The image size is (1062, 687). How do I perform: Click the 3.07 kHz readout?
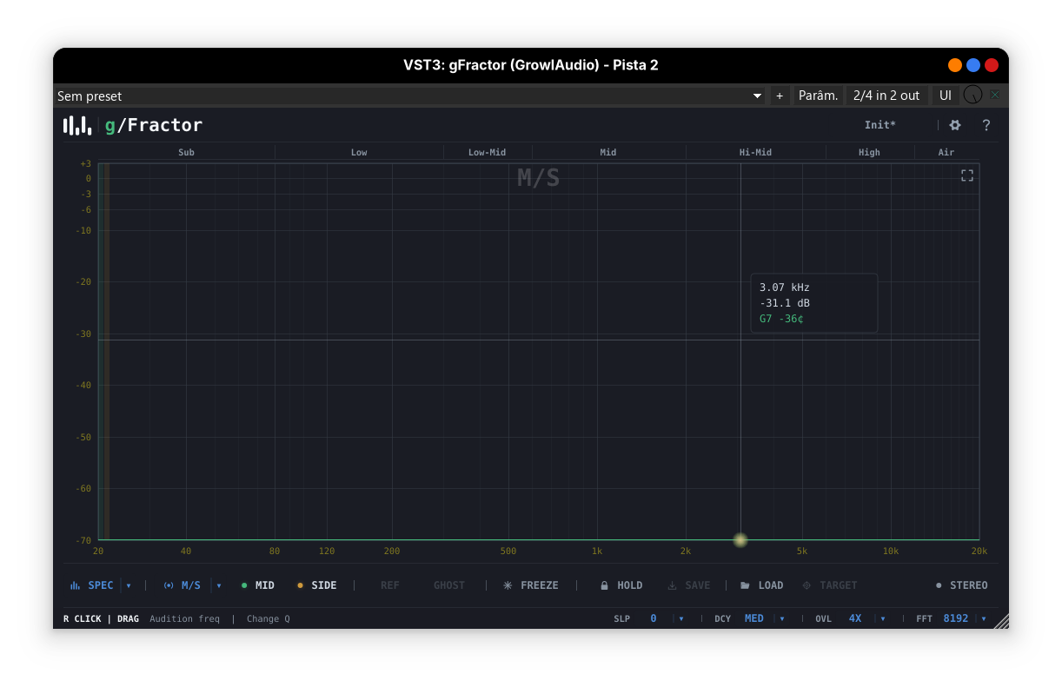[x=785, y=287]
